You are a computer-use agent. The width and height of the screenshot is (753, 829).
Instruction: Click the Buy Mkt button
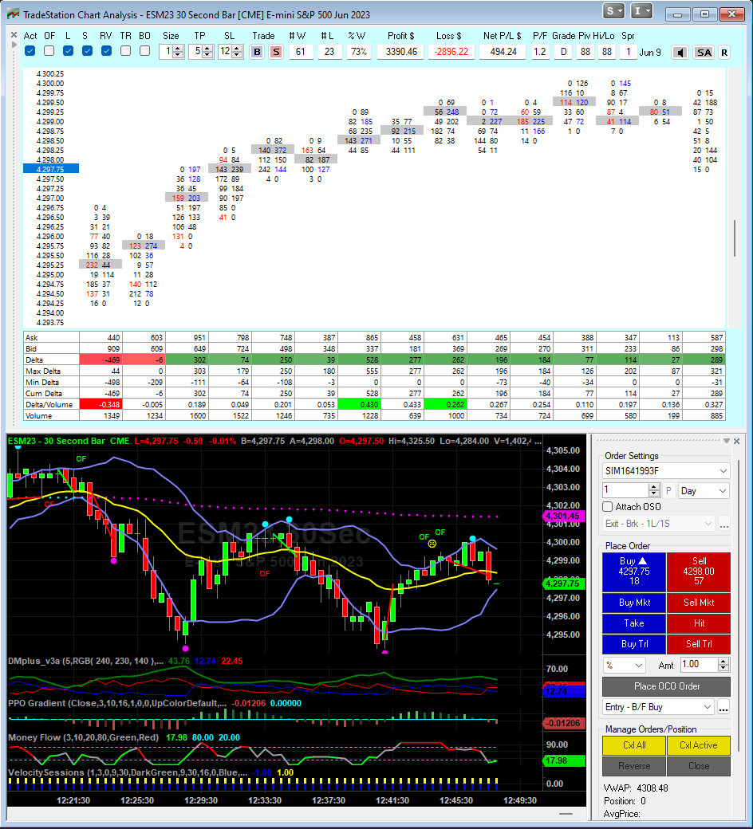[634, 603]
